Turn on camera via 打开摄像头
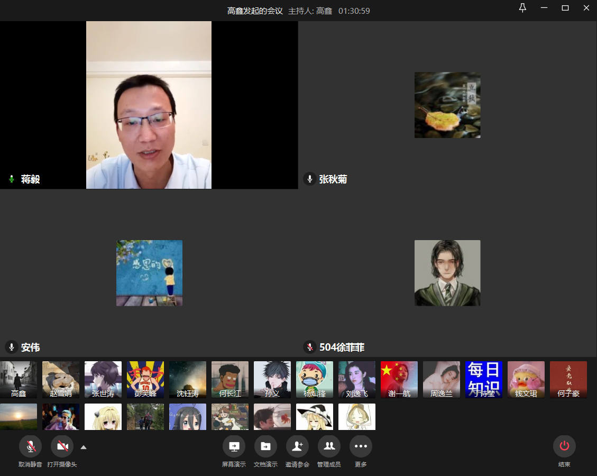The width and height of the screenshot is (597, 476). point(62,446)
